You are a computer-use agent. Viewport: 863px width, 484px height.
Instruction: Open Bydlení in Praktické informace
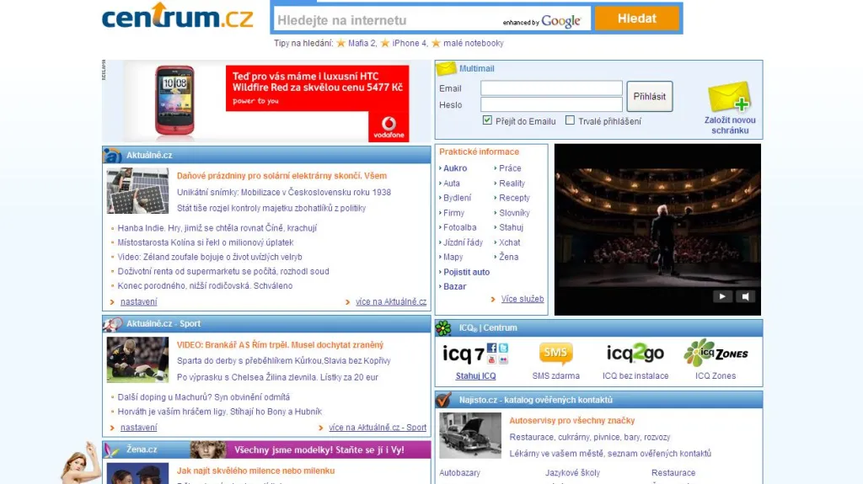coord(458,198)
